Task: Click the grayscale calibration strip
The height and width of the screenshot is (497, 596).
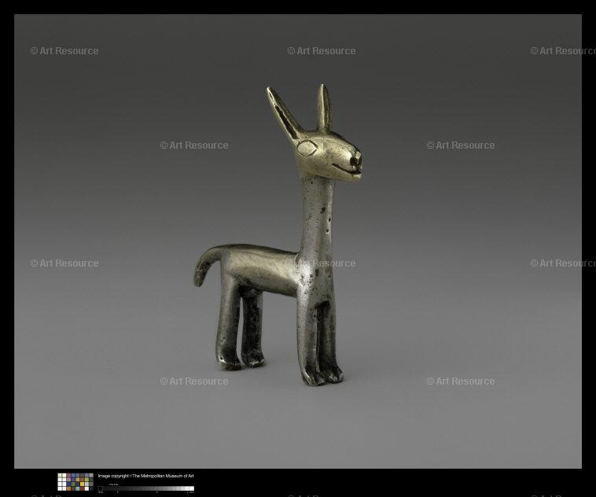Action: coord(146,488)
